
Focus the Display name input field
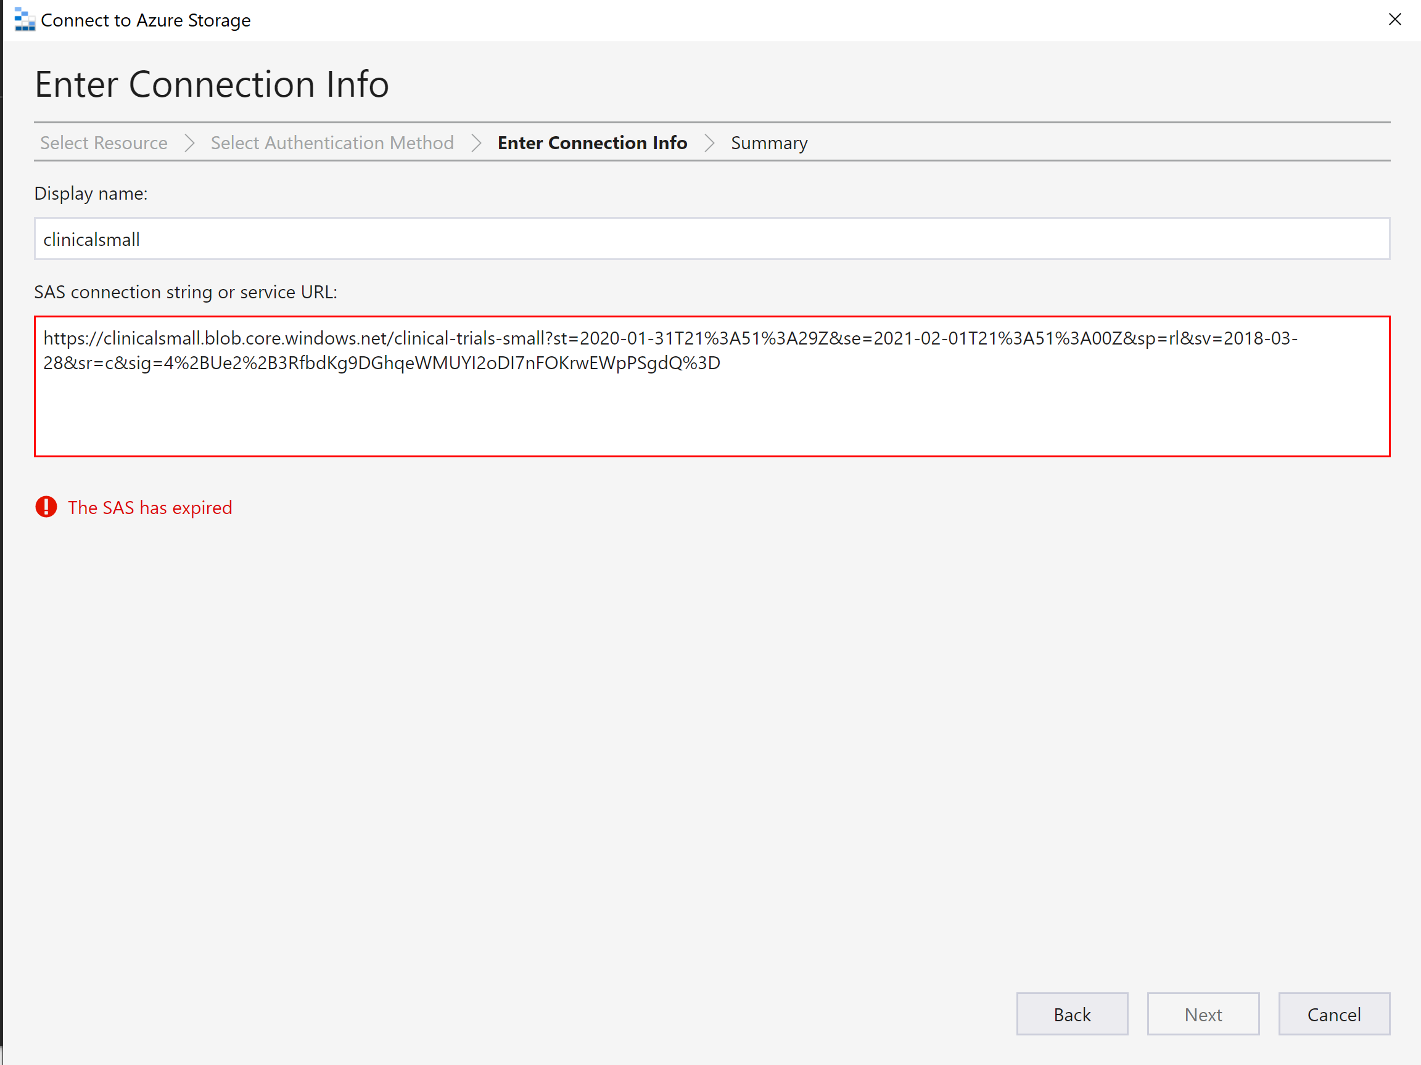[710, 239]
